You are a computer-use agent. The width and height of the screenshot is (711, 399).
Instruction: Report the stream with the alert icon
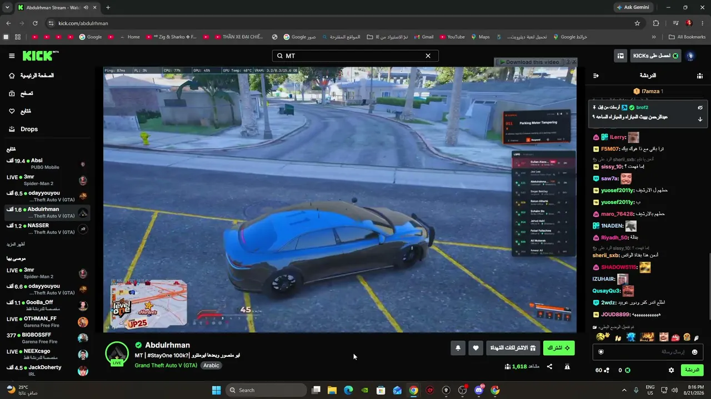point(567,366)
